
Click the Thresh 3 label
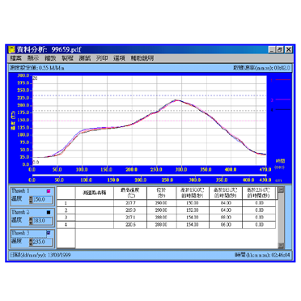[20, 233]
